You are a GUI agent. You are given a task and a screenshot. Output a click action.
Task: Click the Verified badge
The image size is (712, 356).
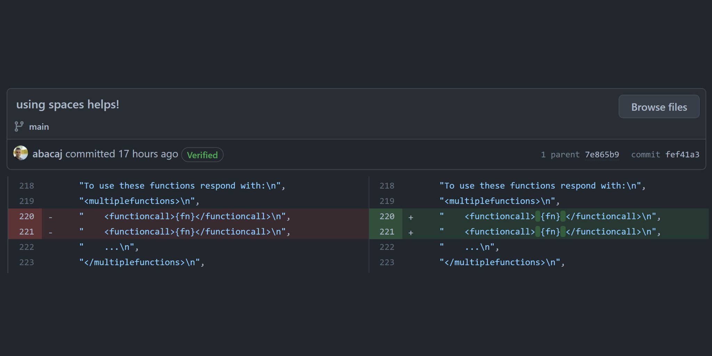[x=202, y=155]
